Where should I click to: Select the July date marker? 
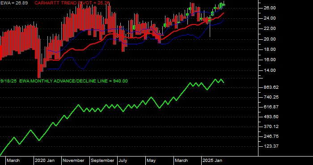pyautogui.click(x=123, y=161)
